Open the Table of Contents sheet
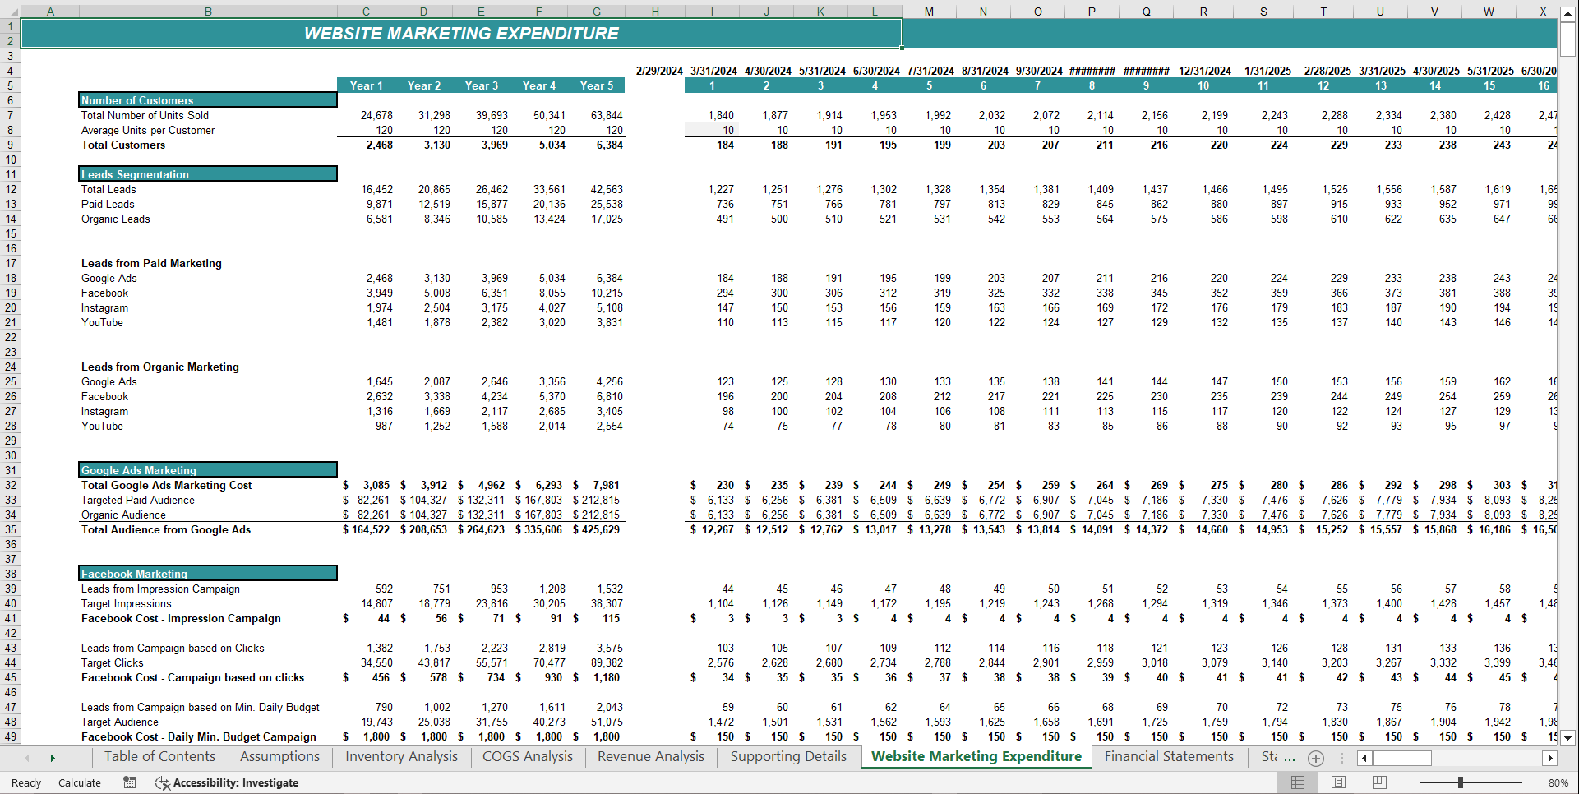 159,756
